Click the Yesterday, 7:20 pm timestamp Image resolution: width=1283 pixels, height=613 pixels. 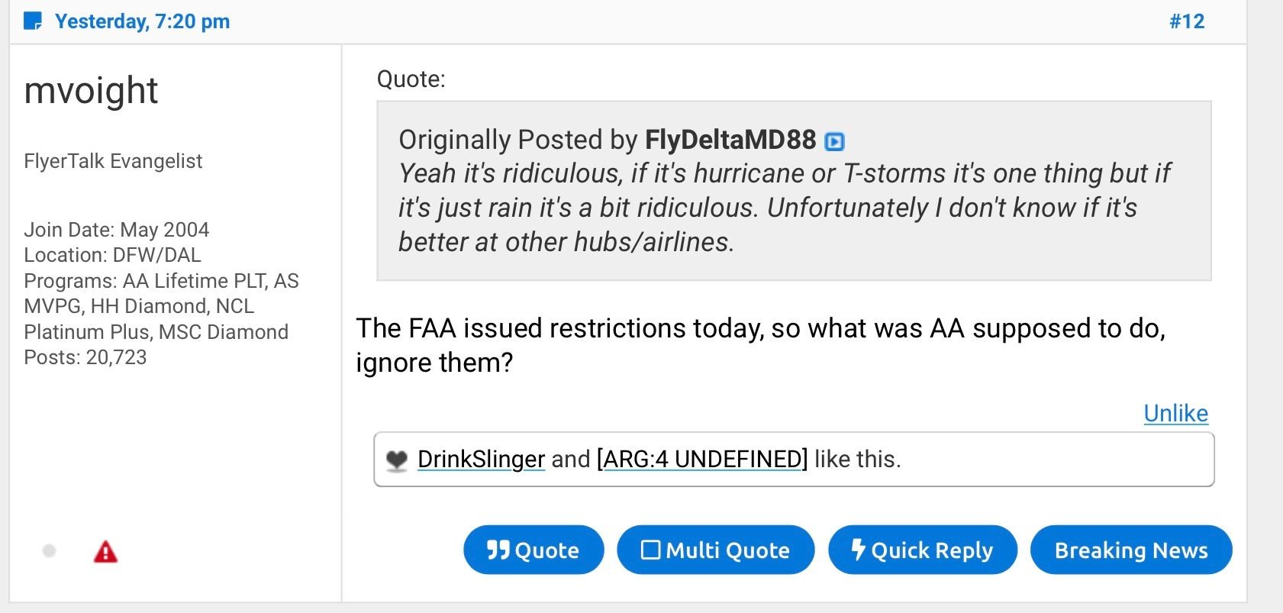[142, 21]
